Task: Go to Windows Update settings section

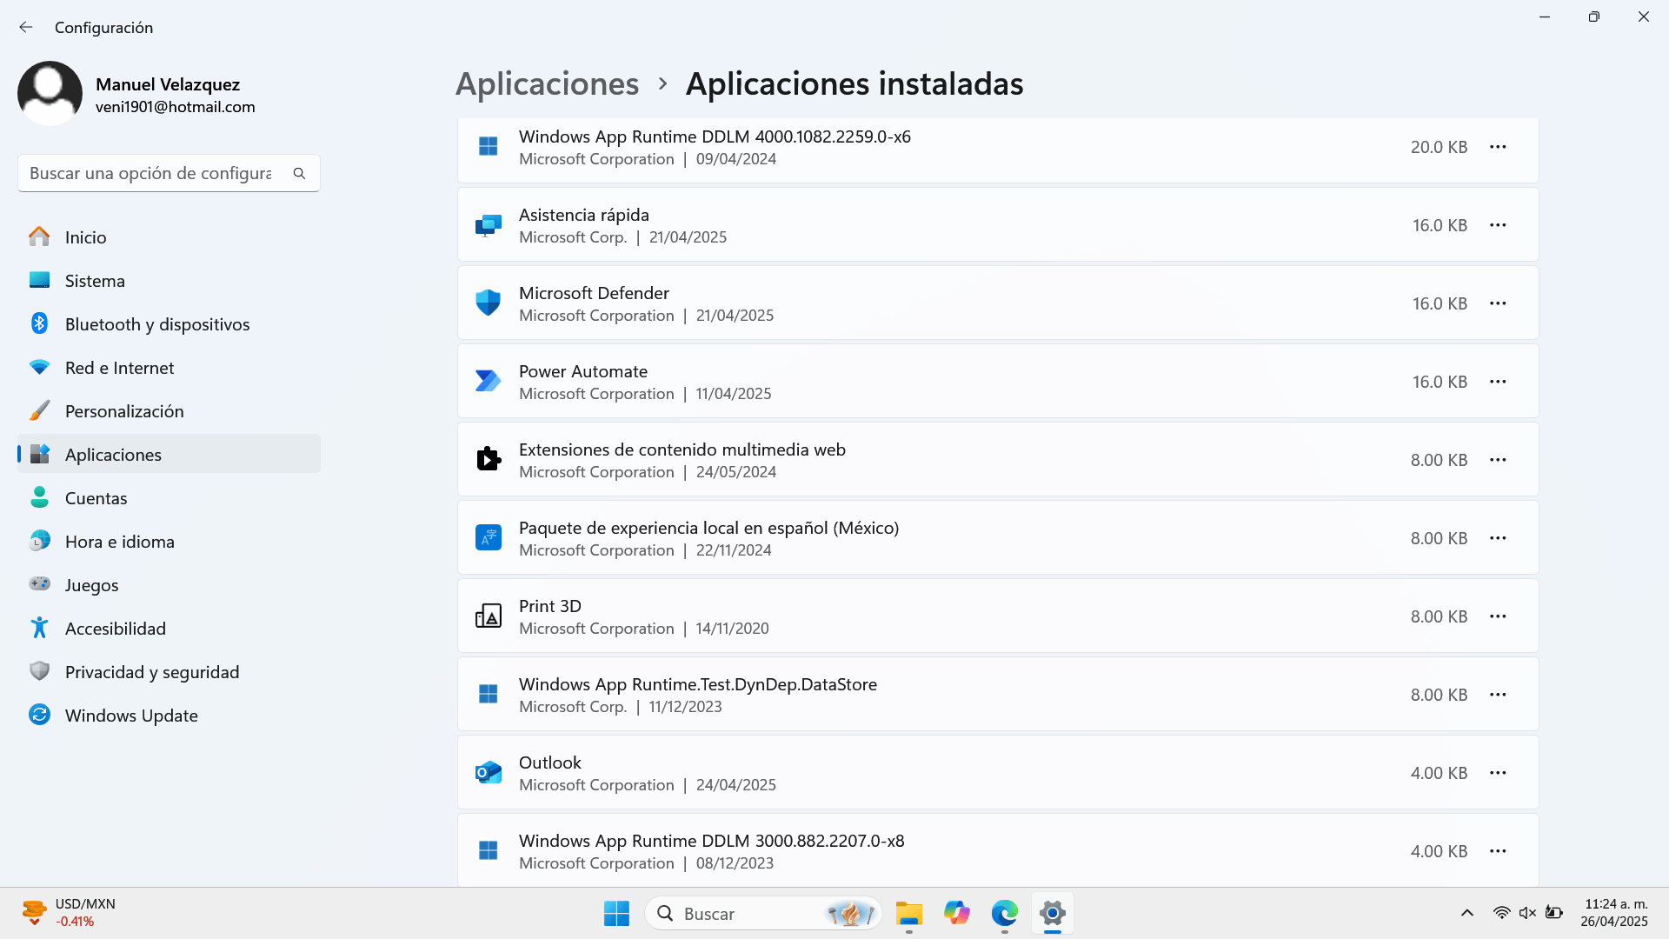Action: [131, 715]
